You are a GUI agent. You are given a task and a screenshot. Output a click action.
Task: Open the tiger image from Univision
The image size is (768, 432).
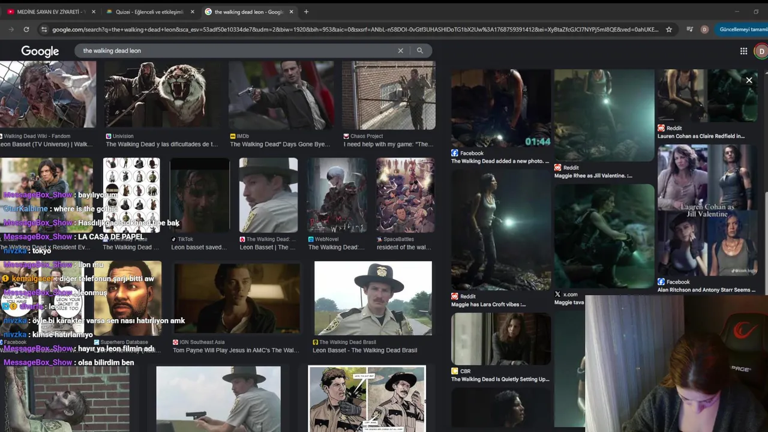coord(162,95)
